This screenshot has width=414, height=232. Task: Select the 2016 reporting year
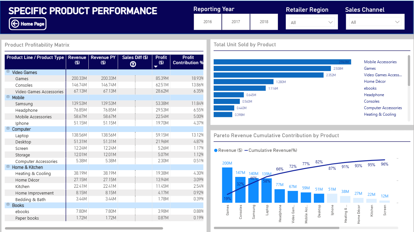207,22
